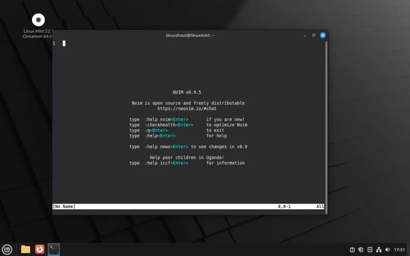Open the network connections tray icon
410x256 pixels.
click(x=379, y=250)
